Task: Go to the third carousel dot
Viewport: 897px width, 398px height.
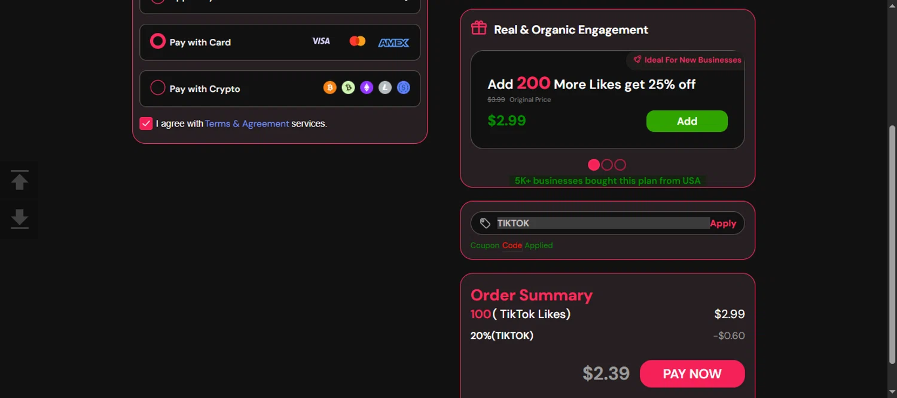Action: [x=620, y=165]
